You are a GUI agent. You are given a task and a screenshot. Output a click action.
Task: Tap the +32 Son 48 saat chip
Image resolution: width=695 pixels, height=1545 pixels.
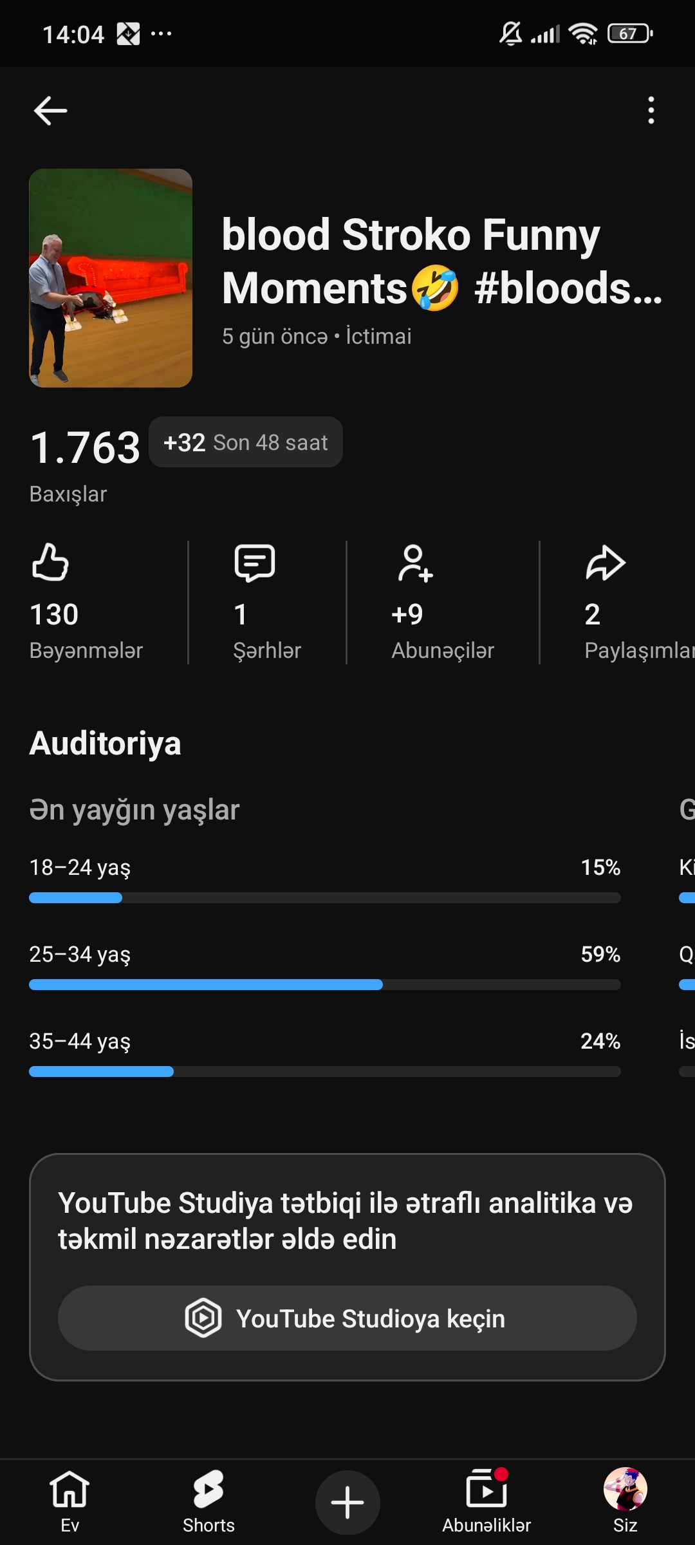(246, 442)
